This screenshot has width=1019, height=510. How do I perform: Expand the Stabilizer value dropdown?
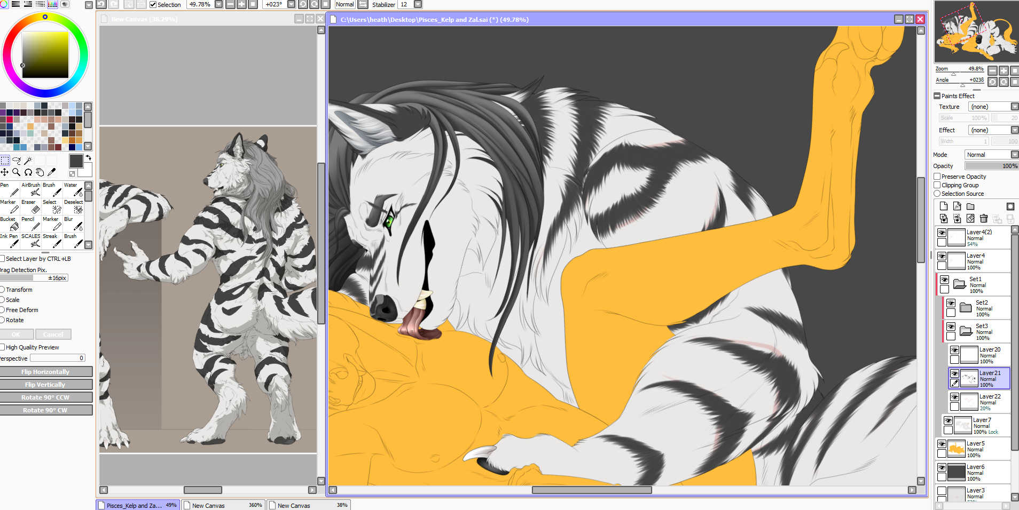point(418,5)
